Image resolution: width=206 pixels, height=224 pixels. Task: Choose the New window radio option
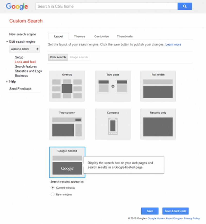(x=53, y=195)
